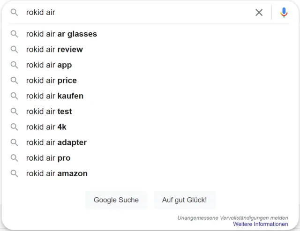Click into the 'rokid air' search field
The width and height of the screenshot is (300, 231).
[x=136, y=13]
